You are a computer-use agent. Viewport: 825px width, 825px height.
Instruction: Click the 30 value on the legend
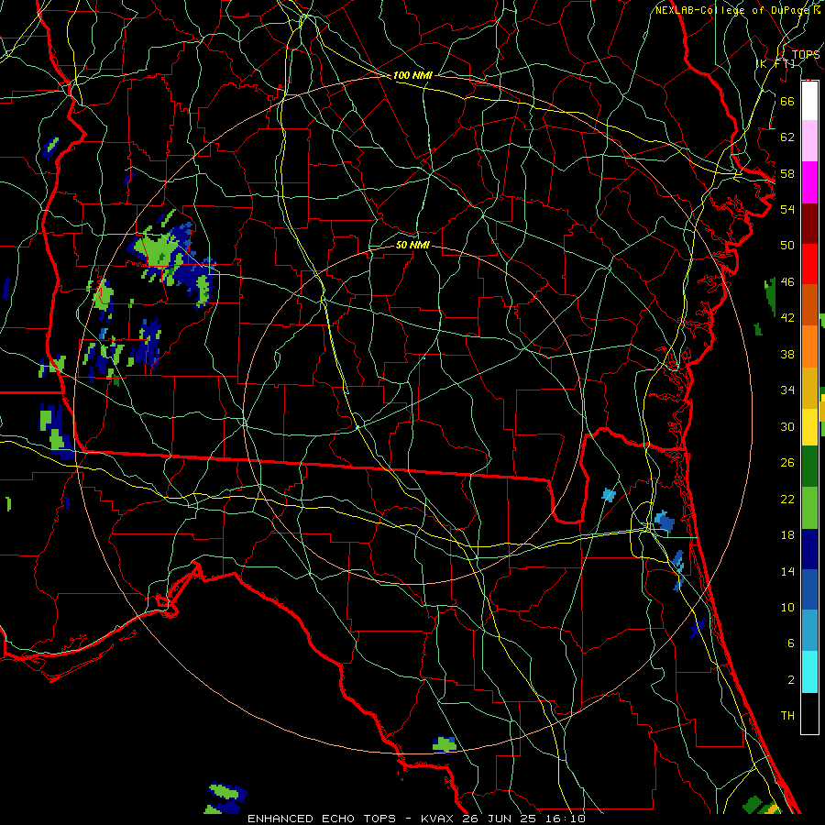[x=787, y=426]
